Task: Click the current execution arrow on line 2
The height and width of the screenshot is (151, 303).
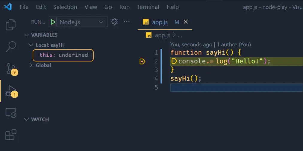Action: (174, 61)
